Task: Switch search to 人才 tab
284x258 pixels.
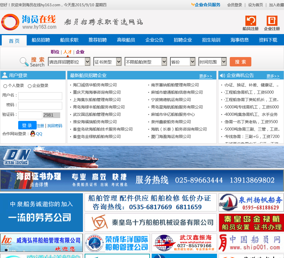Action: (68, 52)
